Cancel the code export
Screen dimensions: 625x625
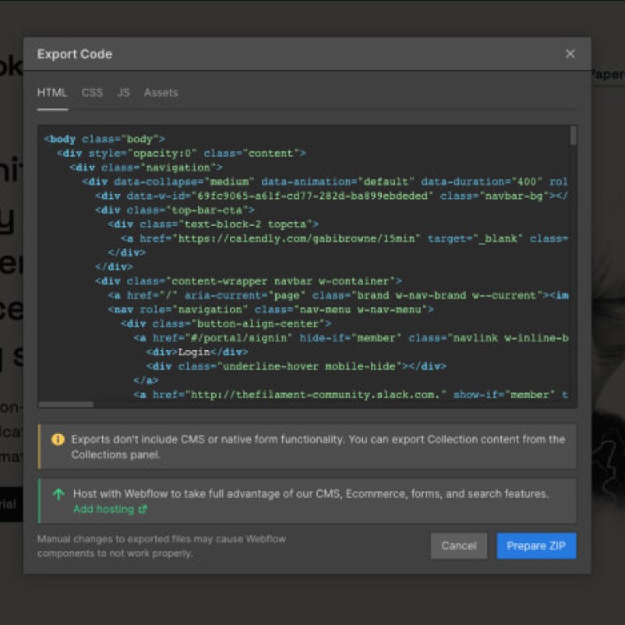459,546
